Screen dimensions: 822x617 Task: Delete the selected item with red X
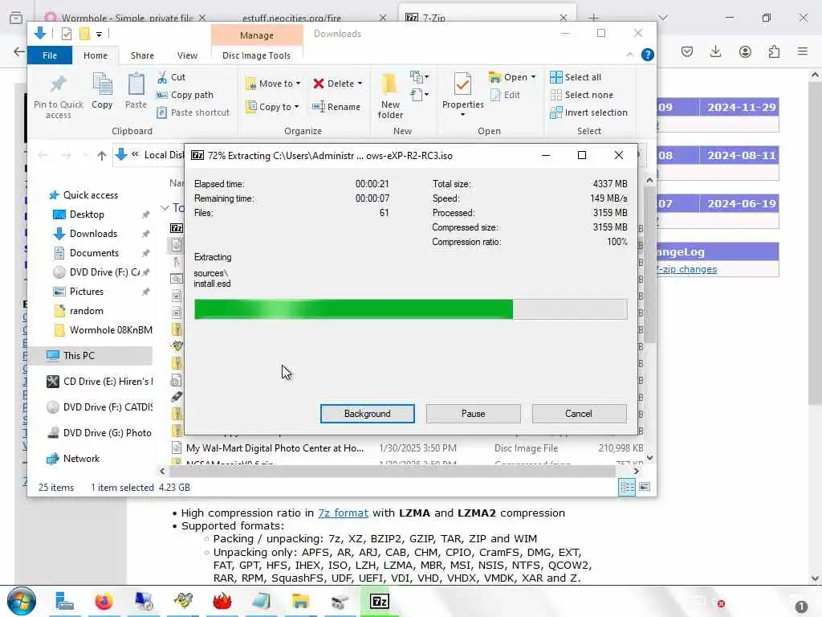click(x=333, y=84)
